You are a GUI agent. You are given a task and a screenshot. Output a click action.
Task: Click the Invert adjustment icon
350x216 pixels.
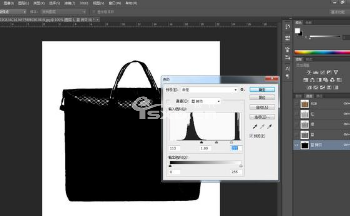[x=309, y=87]
